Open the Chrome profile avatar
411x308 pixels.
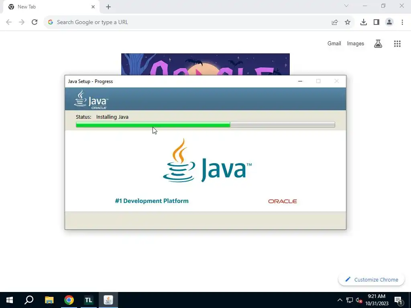click(389, 22)
